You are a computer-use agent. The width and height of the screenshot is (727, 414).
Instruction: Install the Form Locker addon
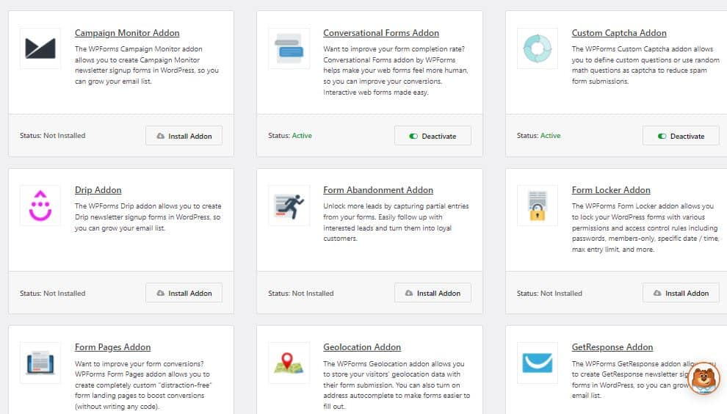(x=681, y=293)
